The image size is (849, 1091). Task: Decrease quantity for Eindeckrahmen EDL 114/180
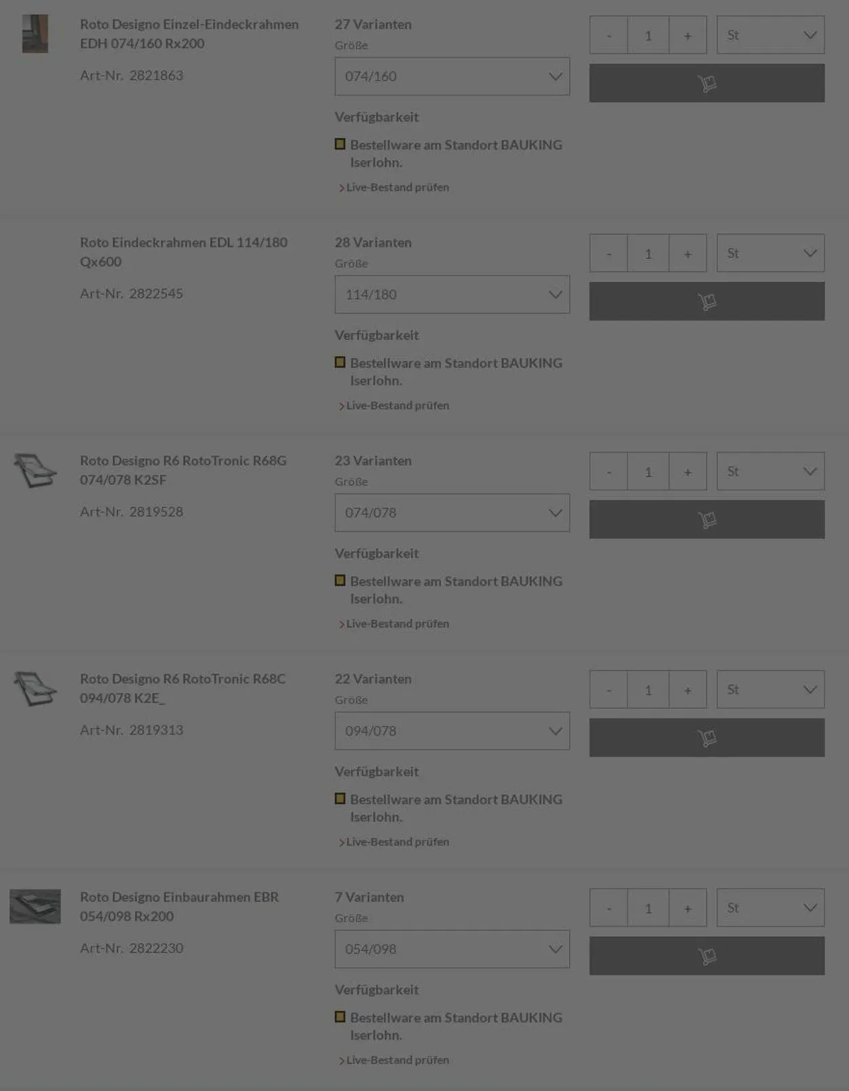pos(609,253)
